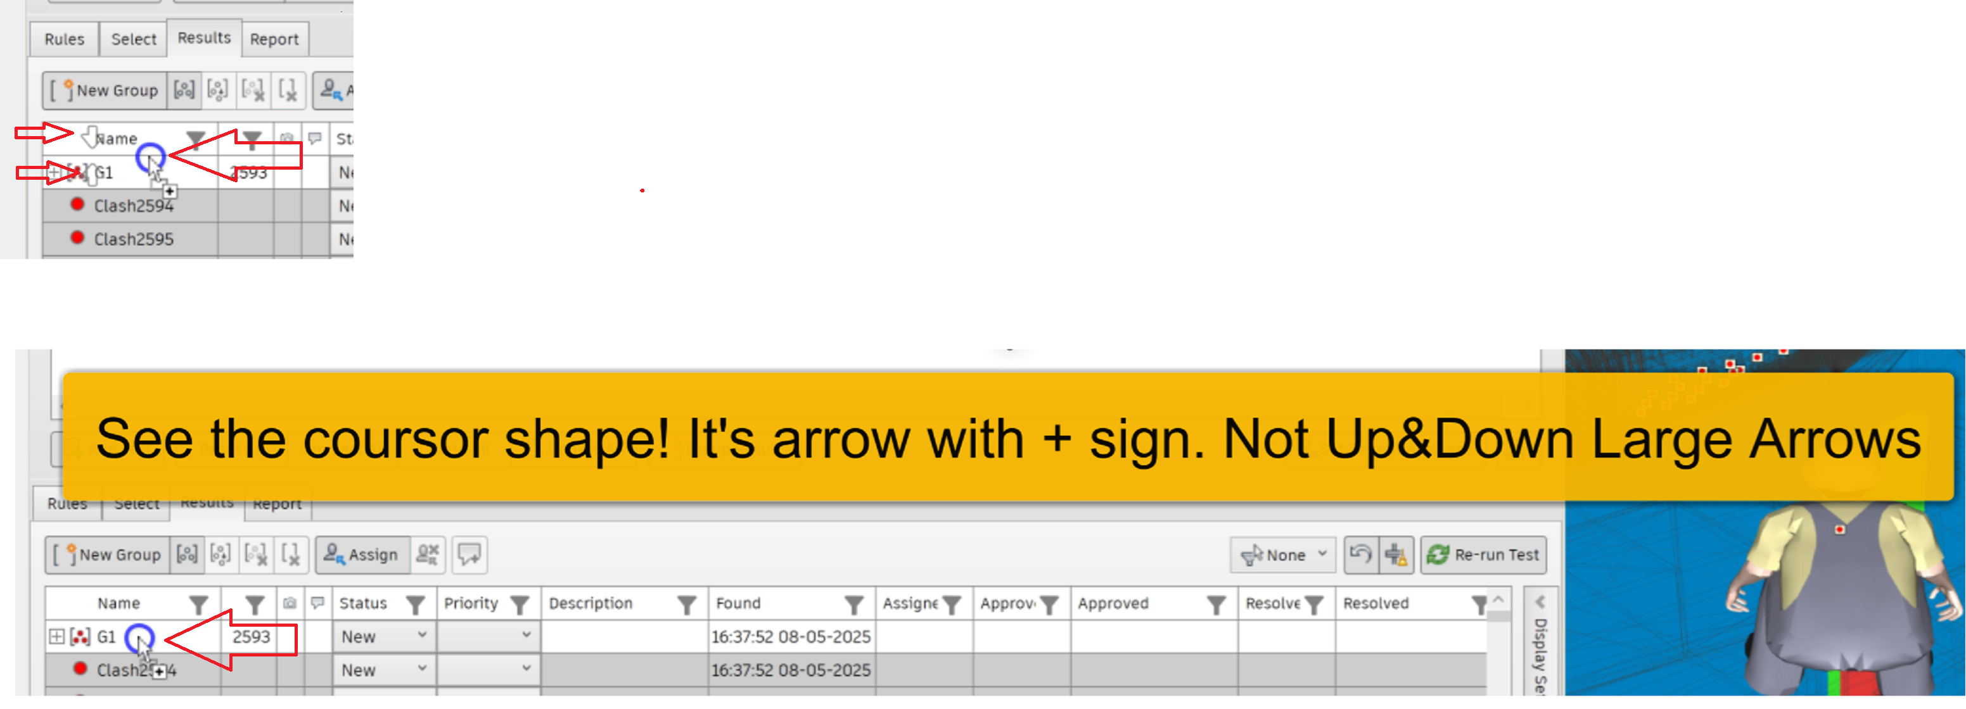
Task: Toggle Group Selected Clashes icon in lower toolbar
Action: (187, 555)
